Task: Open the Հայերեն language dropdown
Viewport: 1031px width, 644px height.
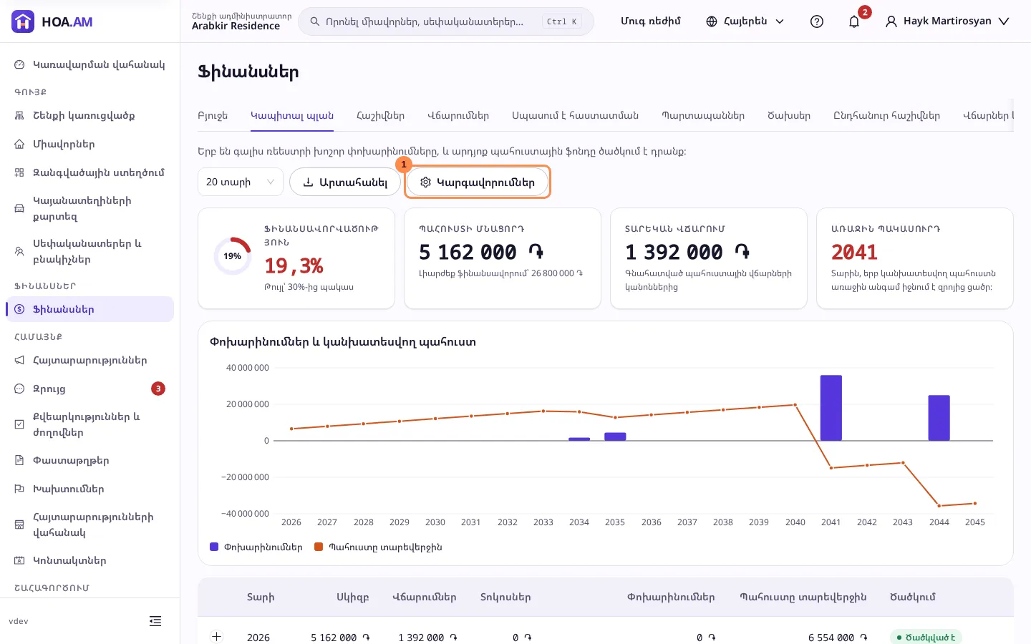Action: (x=745, y=21)
